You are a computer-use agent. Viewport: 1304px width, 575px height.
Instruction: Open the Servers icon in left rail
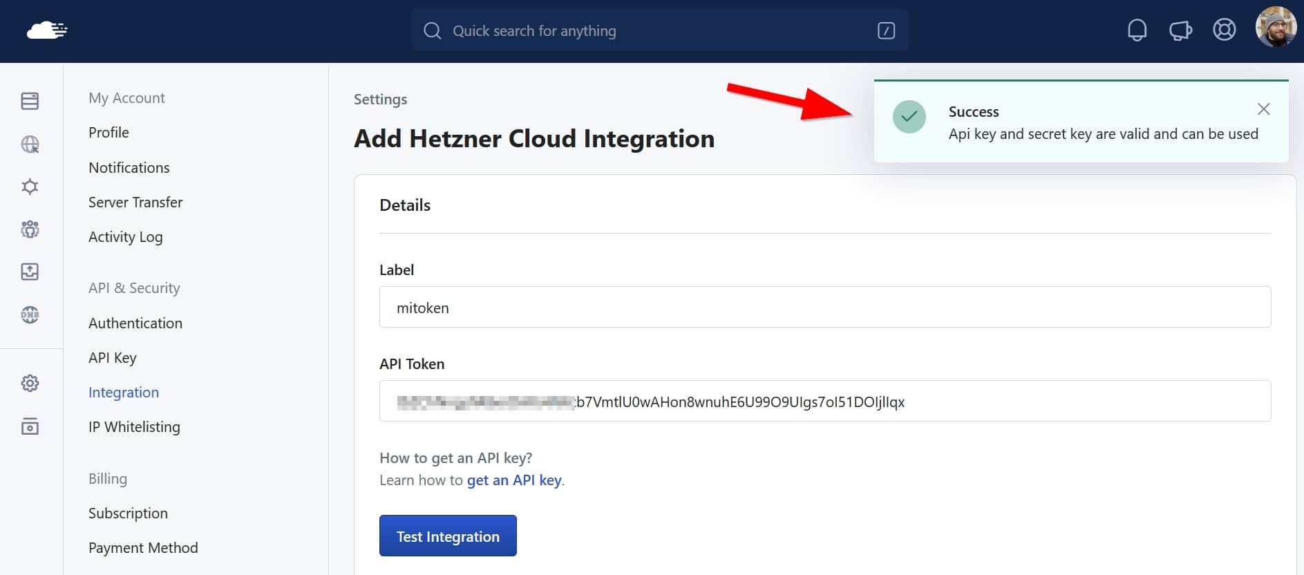pos(30,101)
